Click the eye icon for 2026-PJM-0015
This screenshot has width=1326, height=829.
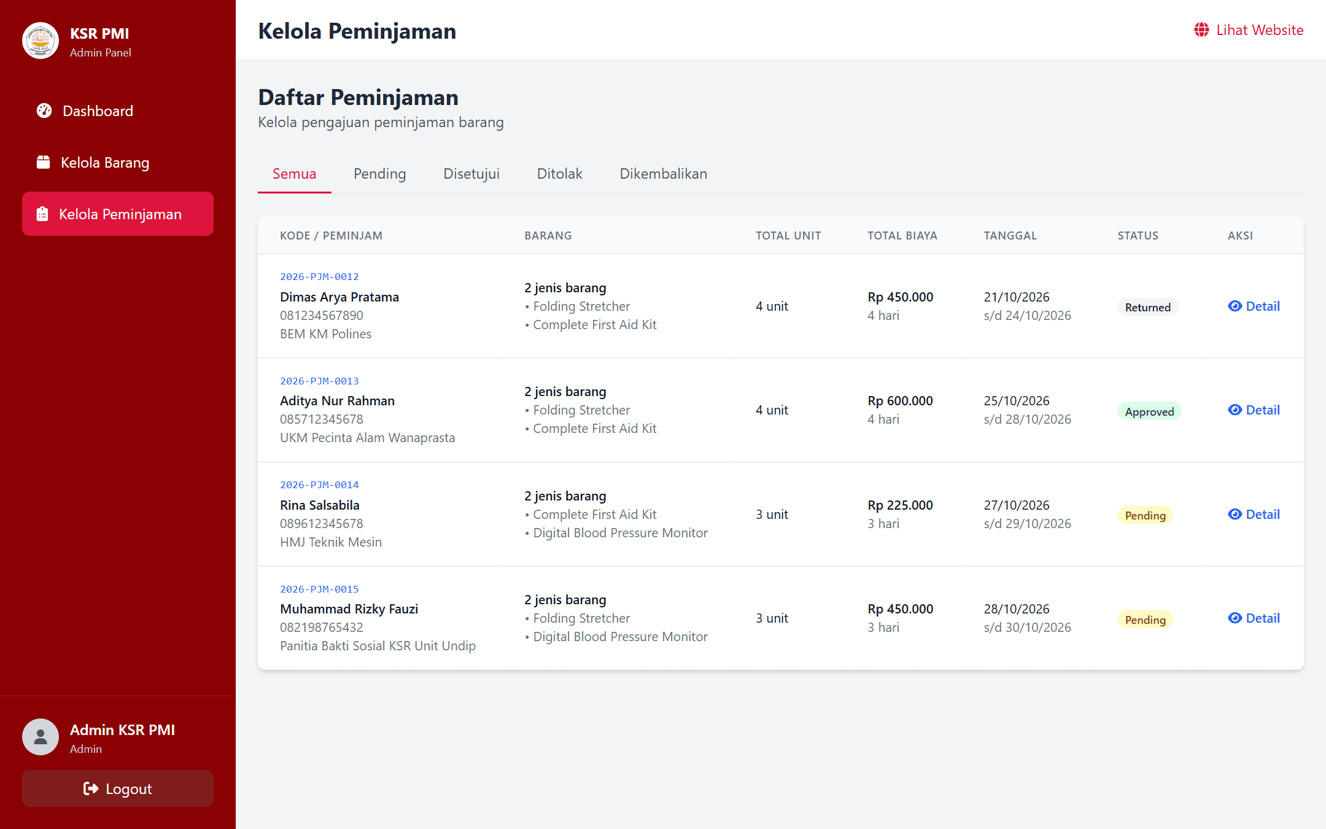[x=1235, y=618]
